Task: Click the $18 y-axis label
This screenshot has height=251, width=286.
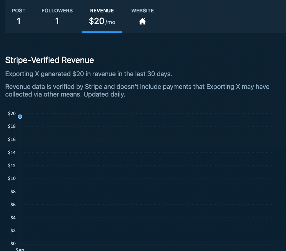Action: [x=12, y=126]
